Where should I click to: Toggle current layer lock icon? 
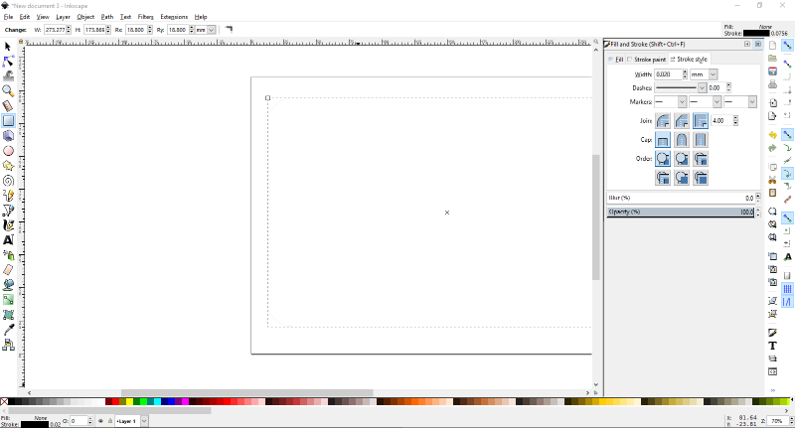click(109, 421)
